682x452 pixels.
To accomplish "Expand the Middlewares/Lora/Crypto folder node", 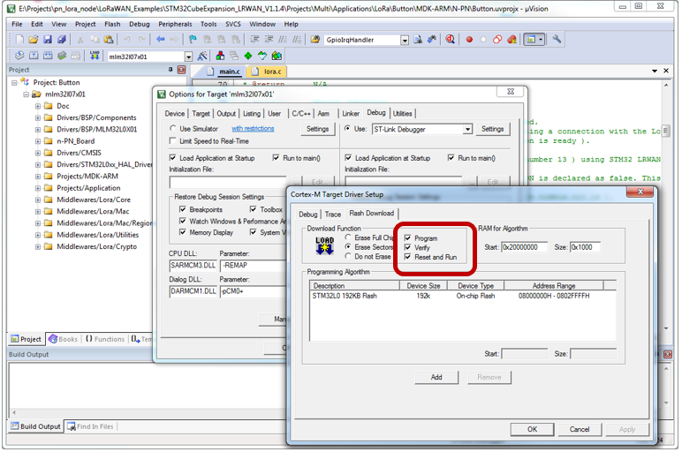I will tap(38, 247).
